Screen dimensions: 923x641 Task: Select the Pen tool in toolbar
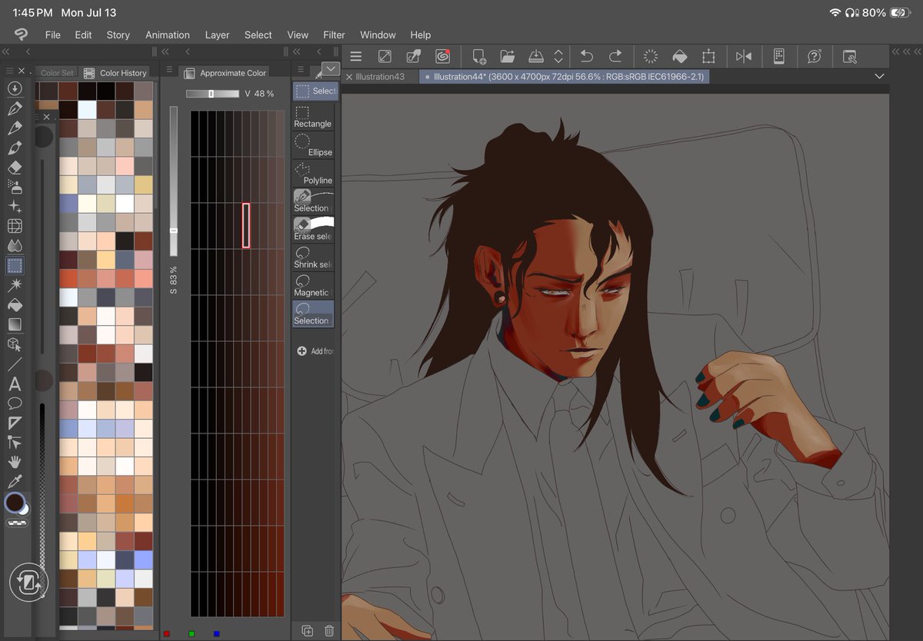pyautogui.click(x=15, y=108)
